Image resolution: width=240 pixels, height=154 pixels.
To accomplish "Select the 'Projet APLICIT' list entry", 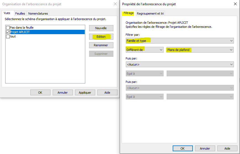I will pos(20,32).
